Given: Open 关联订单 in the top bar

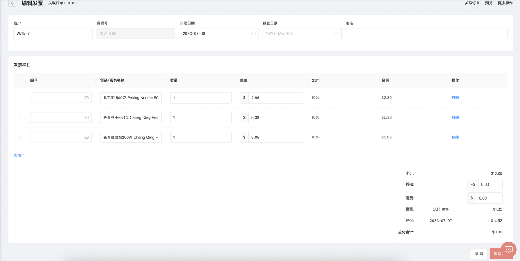Looking at the screenshot, I should (x=472, y=3).
